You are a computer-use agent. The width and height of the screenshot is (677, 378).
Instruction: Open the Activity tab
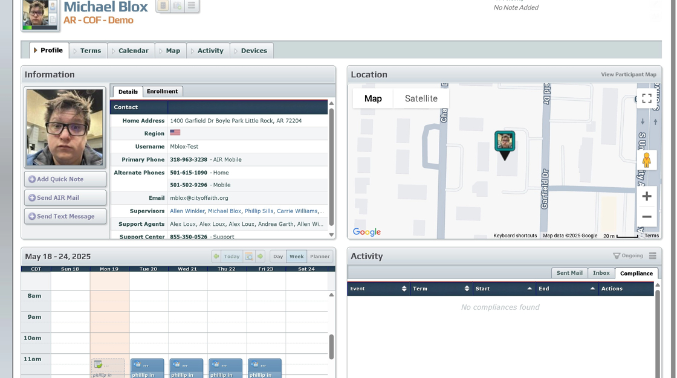click(x=208, y=51)
